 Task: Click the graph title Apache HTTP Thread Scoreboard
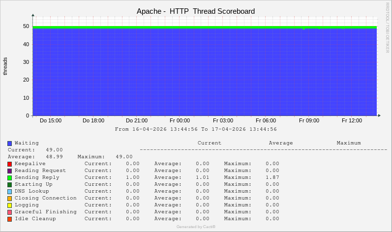(x=196, y=11)
